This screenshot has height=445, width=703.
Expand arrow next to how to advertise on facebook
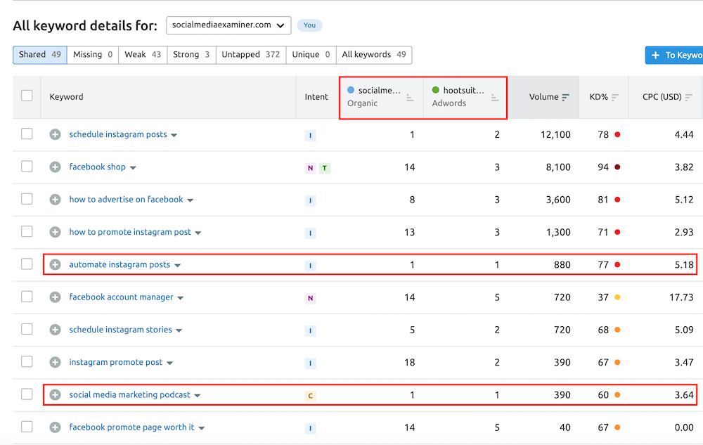[x=191, y=200]
